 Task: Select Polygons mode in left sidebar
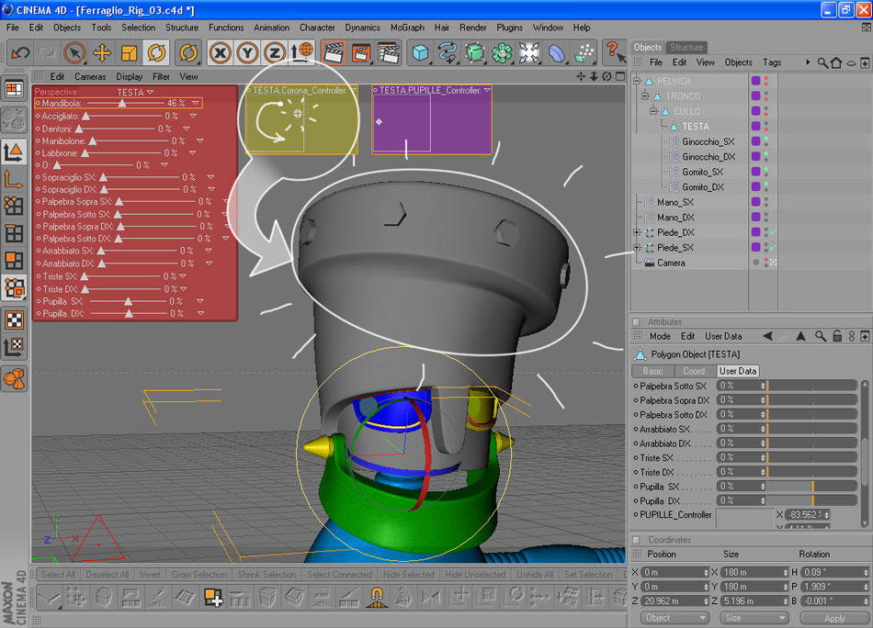(14, 261)
